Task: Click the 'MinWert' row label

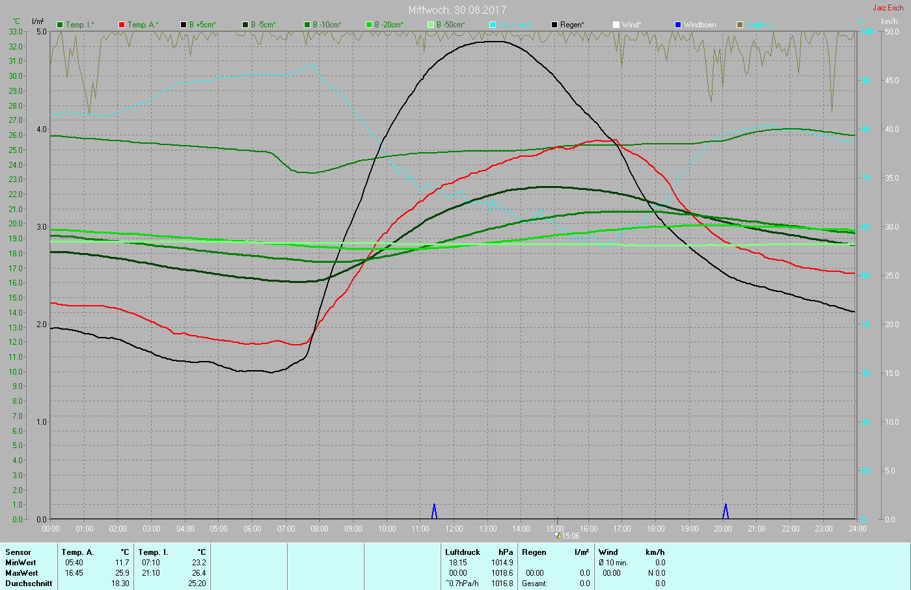Action: [x=21, y=563]
